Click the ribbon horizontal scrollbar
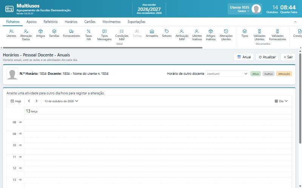Image resolution: width=302 pixels, height=188 pixels. (102, 48)
